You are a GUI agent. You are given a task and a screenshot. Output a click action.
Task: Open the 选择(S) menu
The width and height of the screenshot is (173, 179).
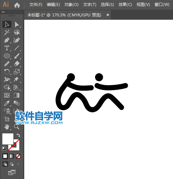pyautogui.click(x=107, y=5)
